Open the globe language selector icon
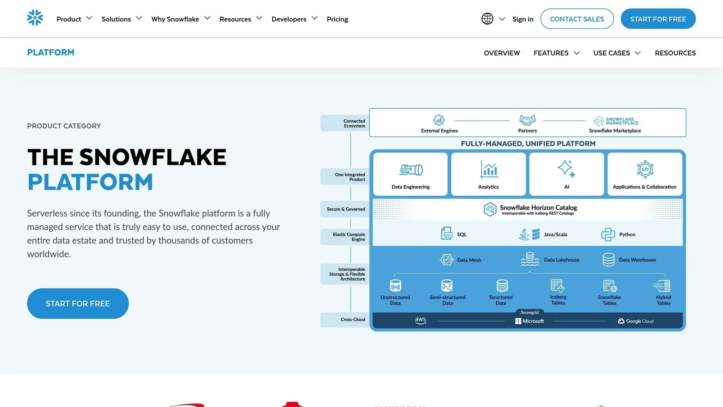 point(487,19)
